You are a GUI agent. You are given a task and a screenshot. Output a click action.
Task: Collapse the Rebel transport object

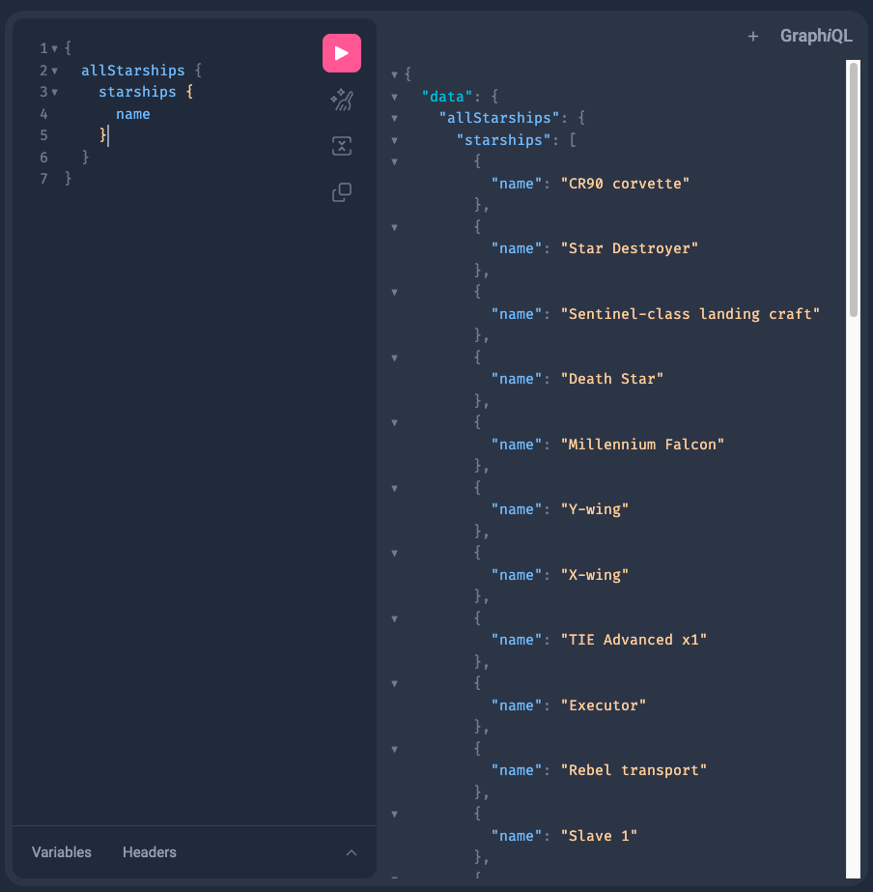tap(394, 749)
